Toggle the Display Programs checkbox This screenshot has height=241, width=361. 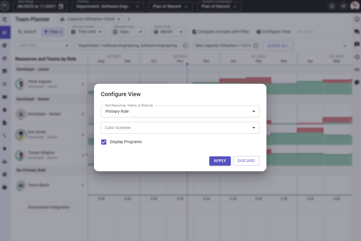coord(104,142)
